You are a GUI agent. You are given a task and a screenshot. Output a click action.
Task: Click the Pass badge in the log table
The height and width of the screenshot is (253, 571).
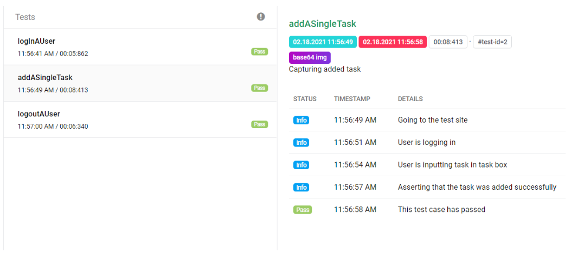coord(302,210)
